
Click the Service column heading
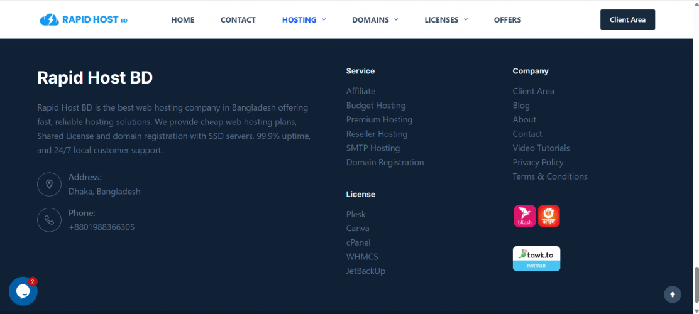point(360,71)
